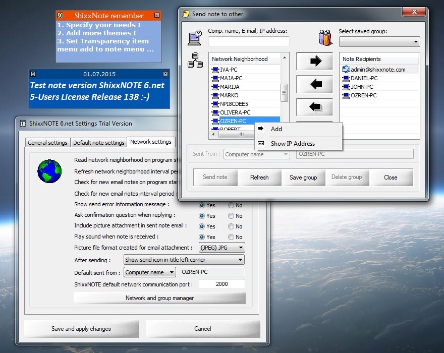Screen dimensions: 444x353
Task: Switch to the General settings tab
Action: (47, 143)
